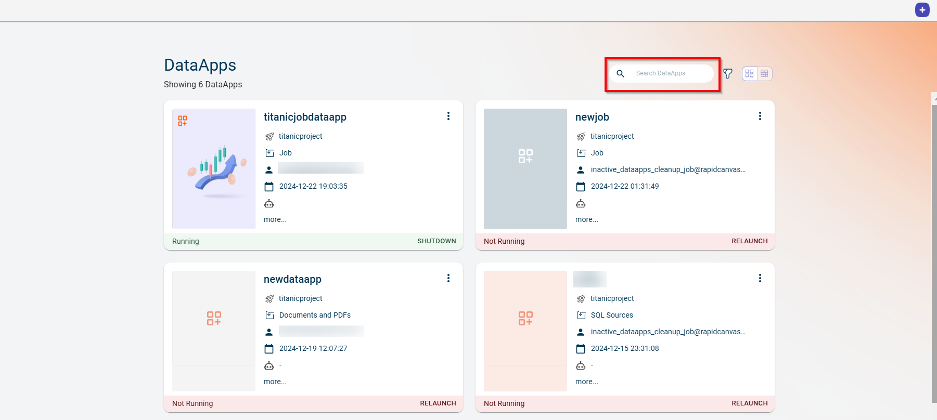The image size is (937, 420).
Task: Open newjob card's three-dot options menu
Action: click(x=760, y=116)
